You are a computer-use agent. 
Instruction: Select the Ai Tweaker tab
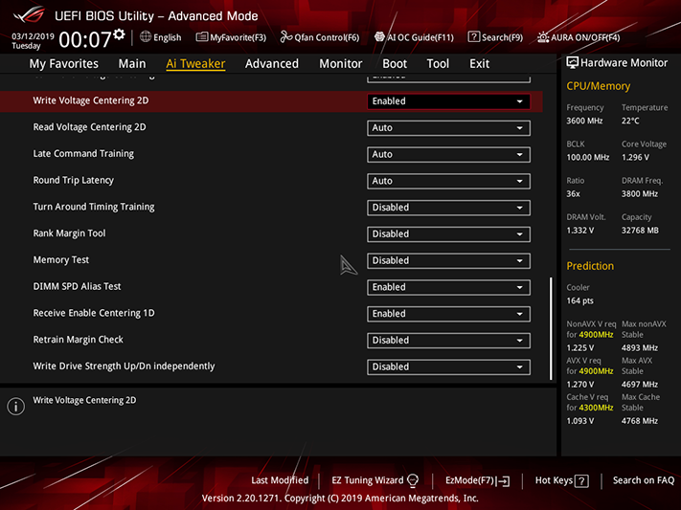coord(195,64)
